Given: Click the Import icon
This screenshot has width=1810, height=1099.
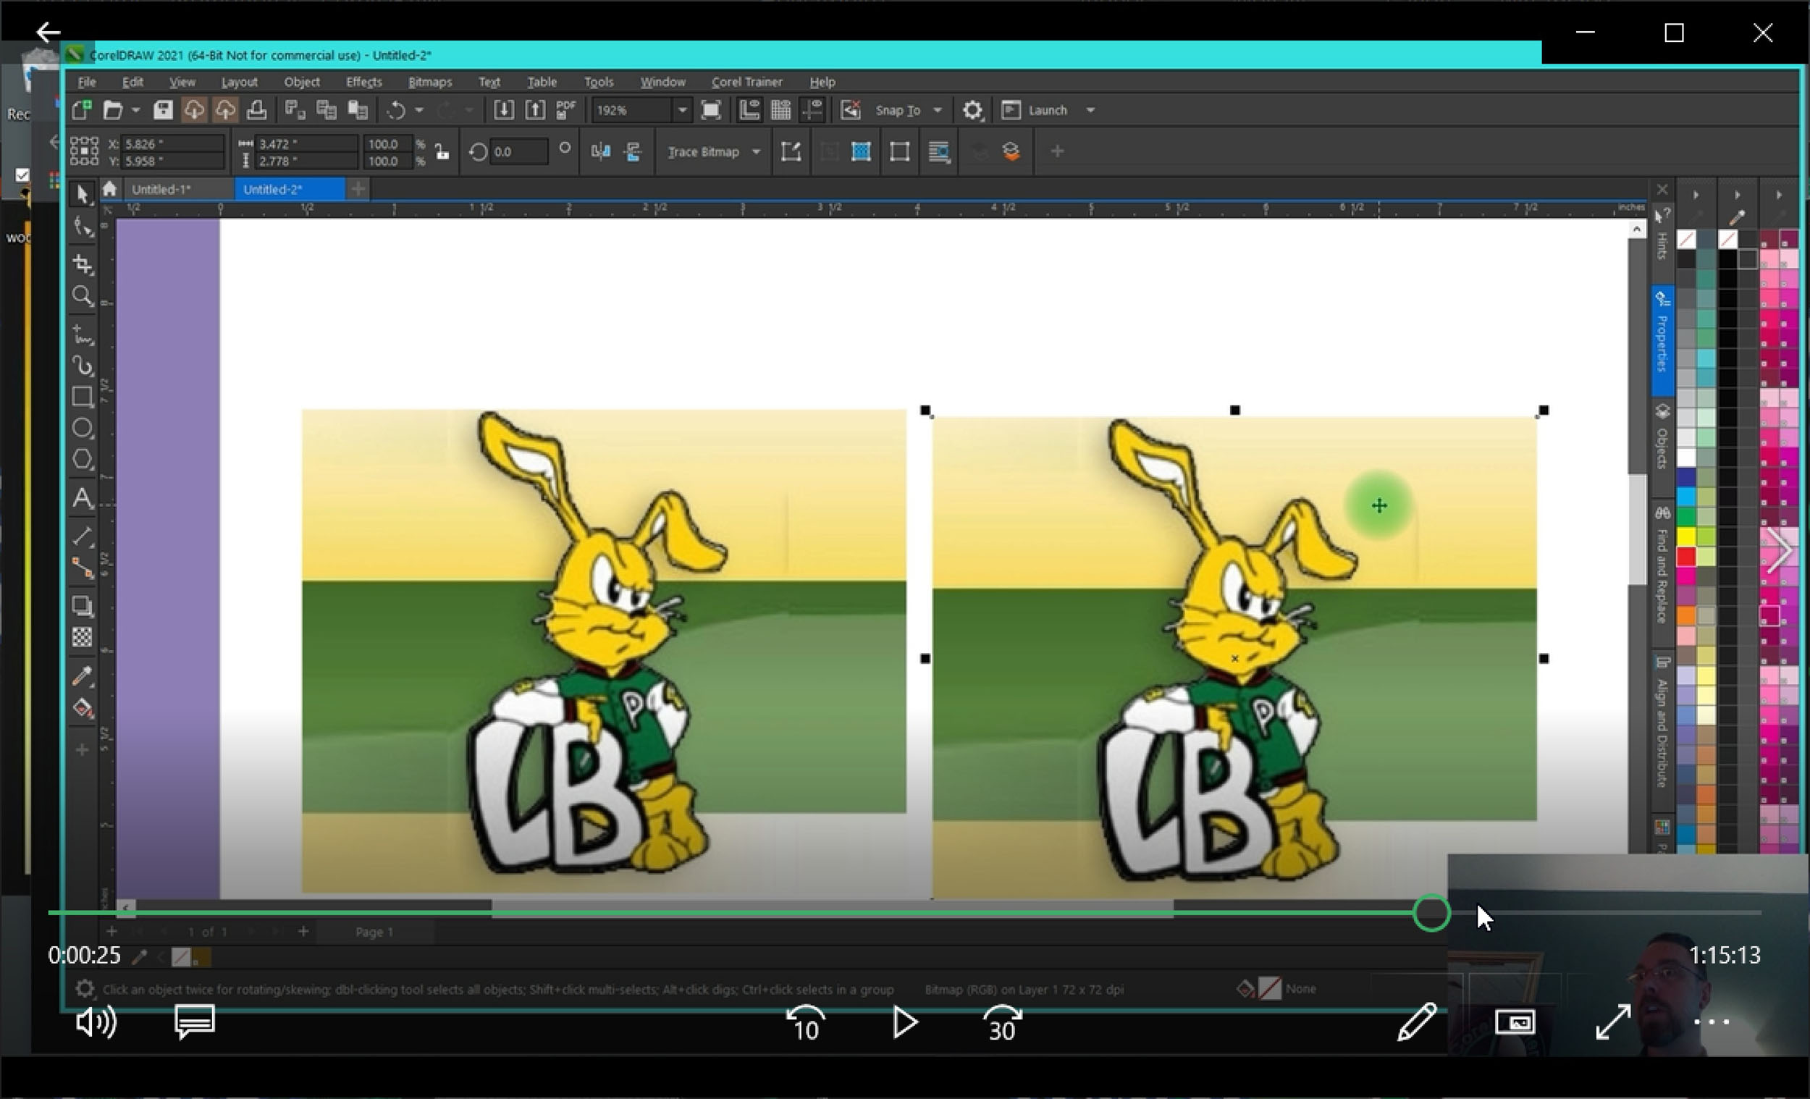Looking at the screenshot, I should [503, 110].
